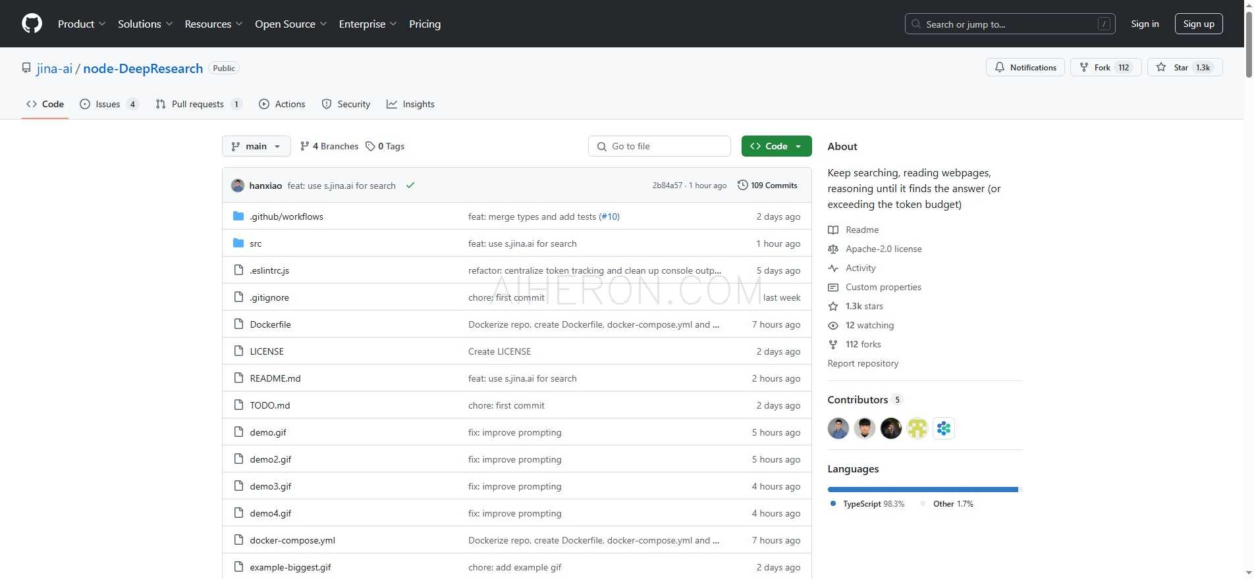Screen dimensions: 1254x579
Task: Click the GitHub logo icon
Action: pos(32,24)
